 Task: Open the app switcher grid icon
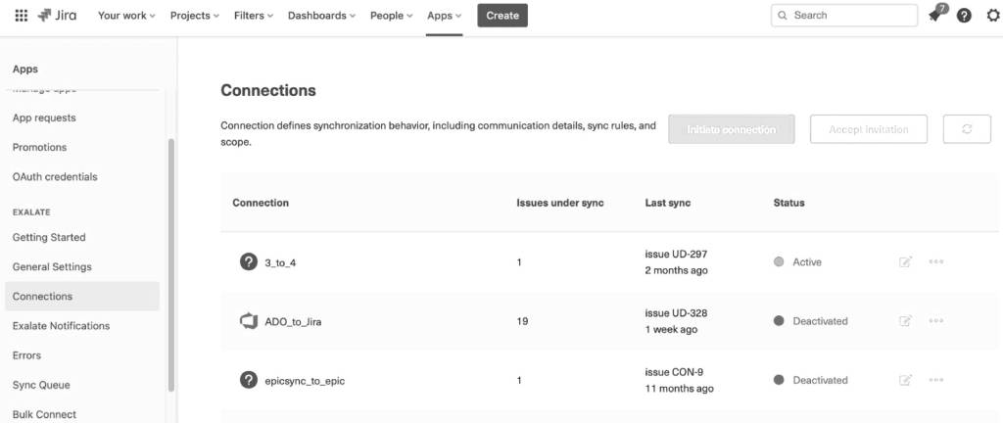(x=22, y=16)
